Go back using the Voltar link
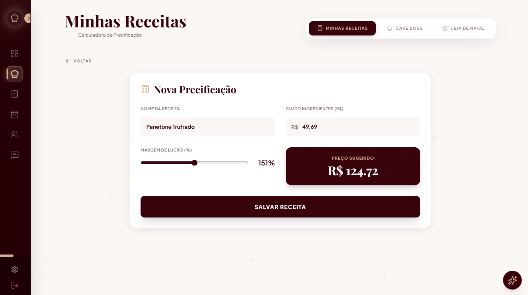The width and height of the screenshot is (528, 295). point(79,61)
